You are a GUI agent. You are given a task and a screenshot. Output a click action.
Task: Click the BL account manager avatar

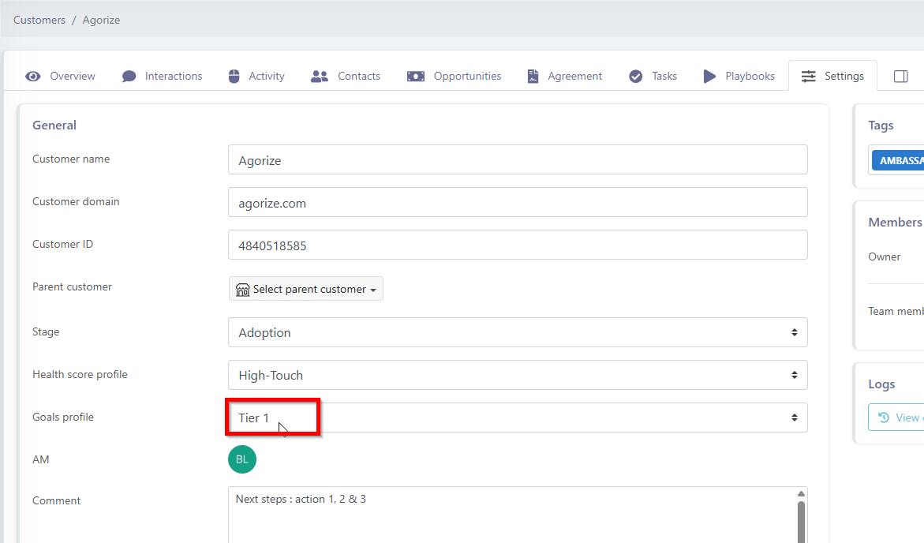242,459
